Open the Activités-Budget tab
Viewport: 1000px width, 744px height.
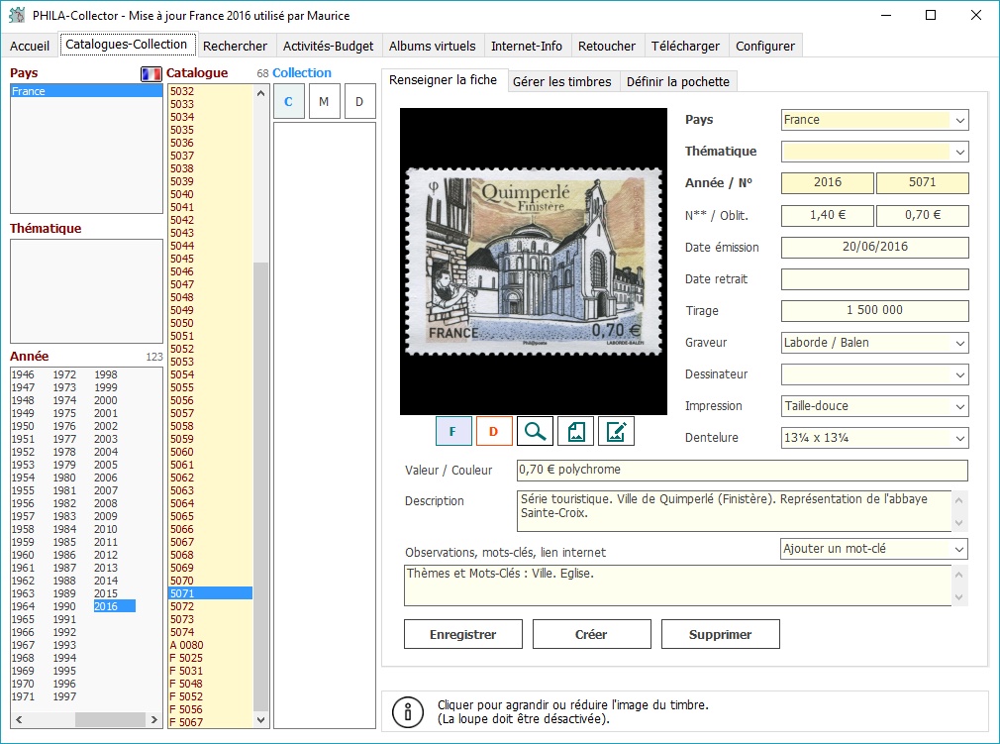click(329, 46)
